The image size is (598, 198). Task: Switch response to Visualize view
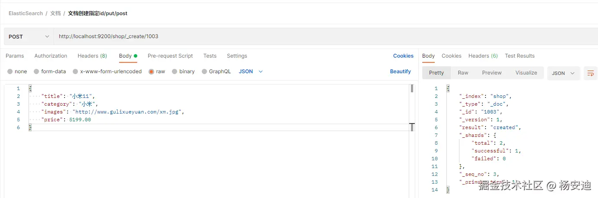click(526, 73)
